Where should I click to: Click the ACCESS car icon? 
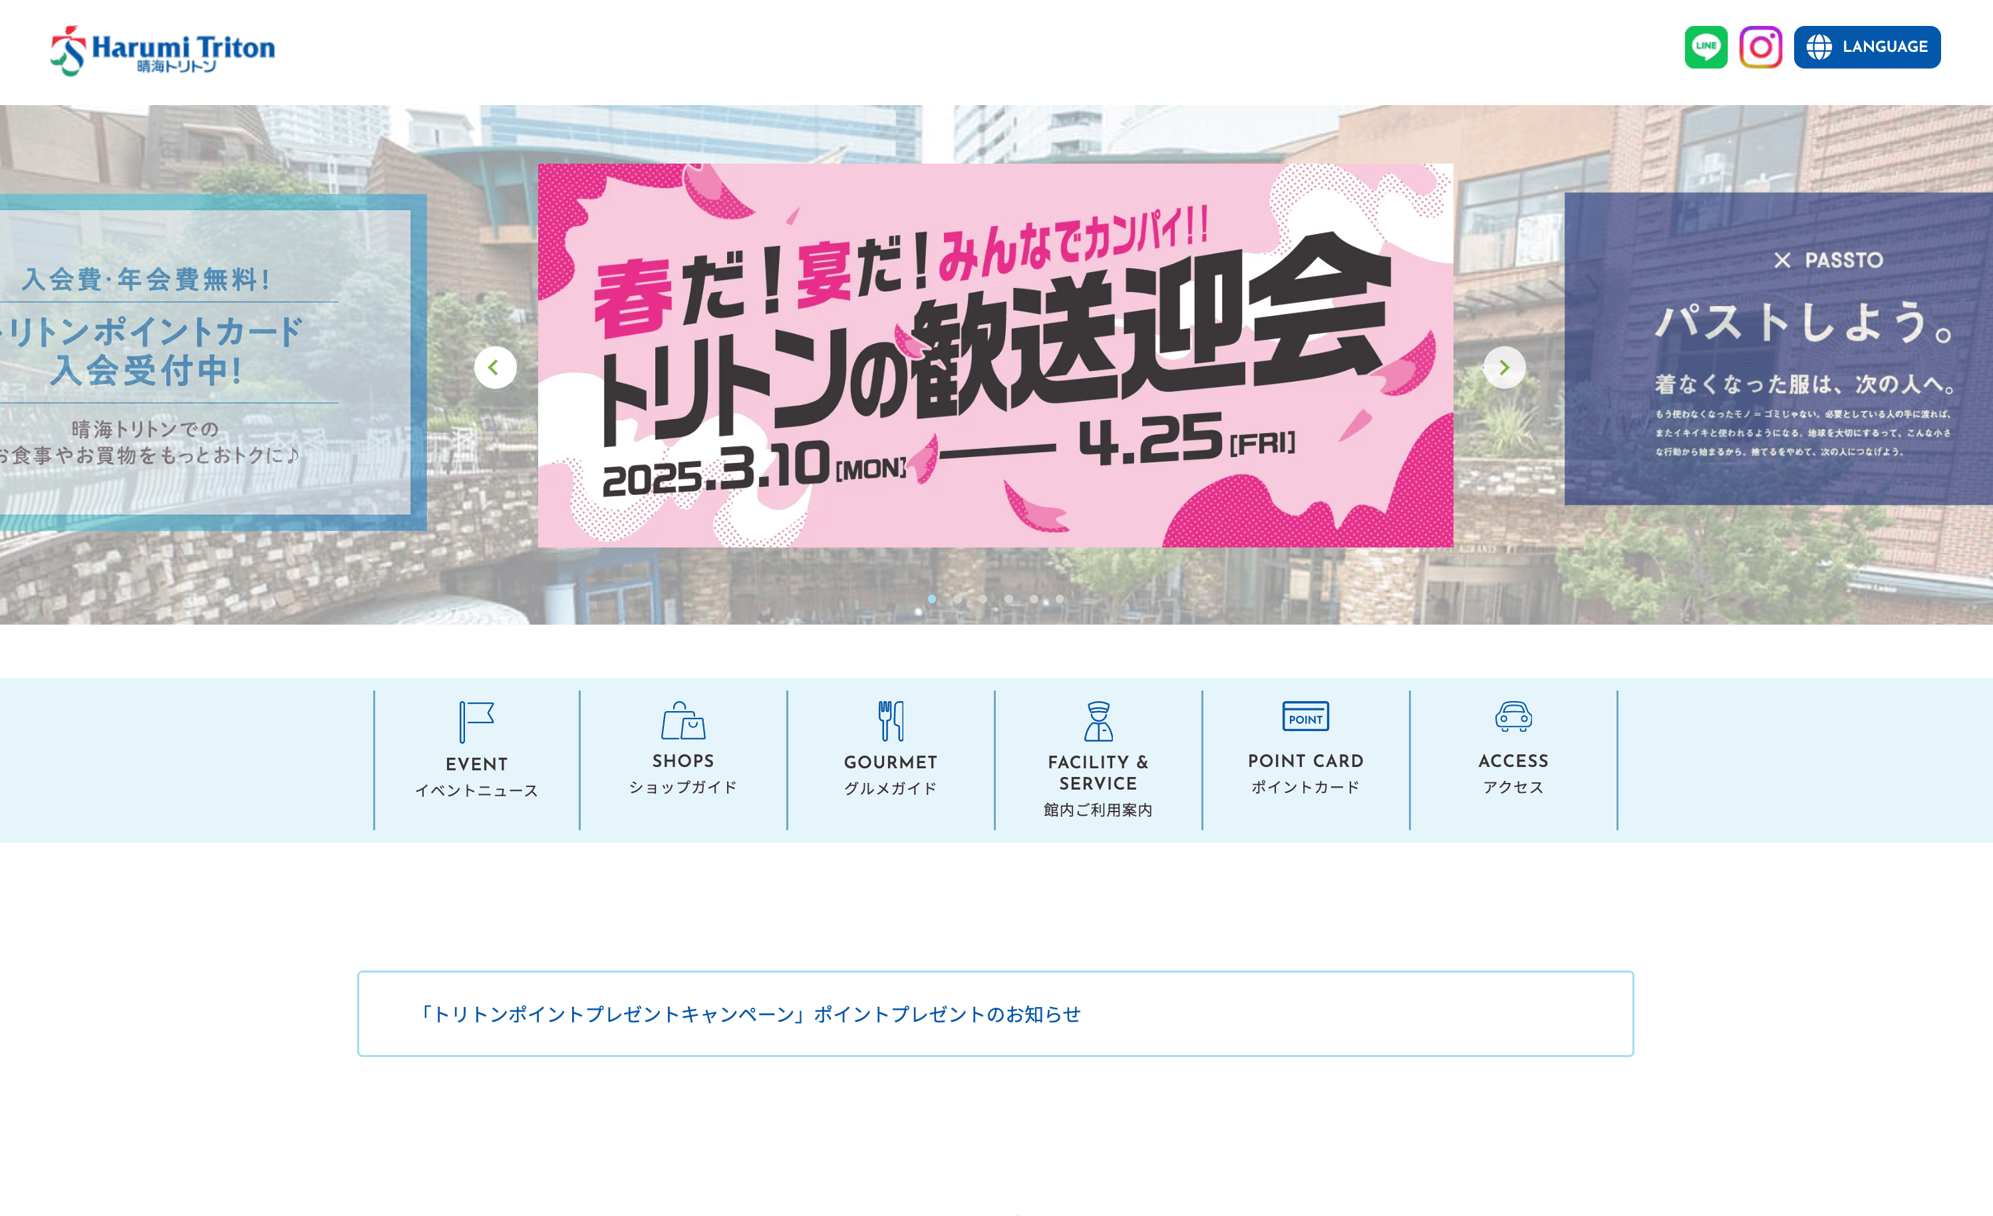tap(1513, 717)
